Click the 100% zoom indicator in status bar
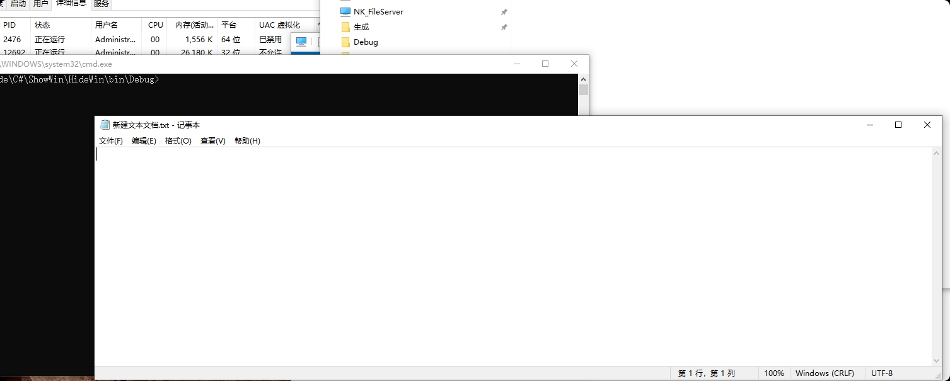The height and width of the screenshot is (381, 950). pyautogui.click(x=773, y=373)
